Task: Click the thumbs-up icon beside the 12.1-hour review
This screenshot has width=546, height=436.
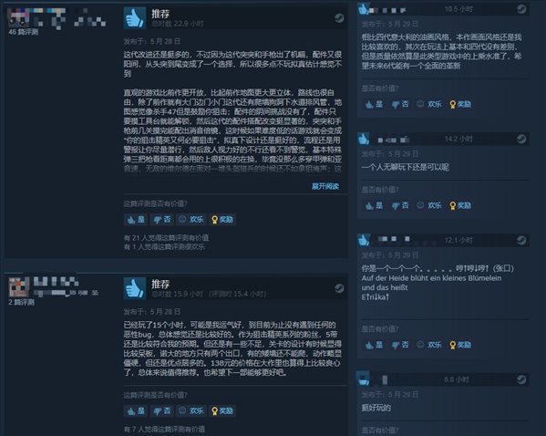Action: tap(364, 240)
